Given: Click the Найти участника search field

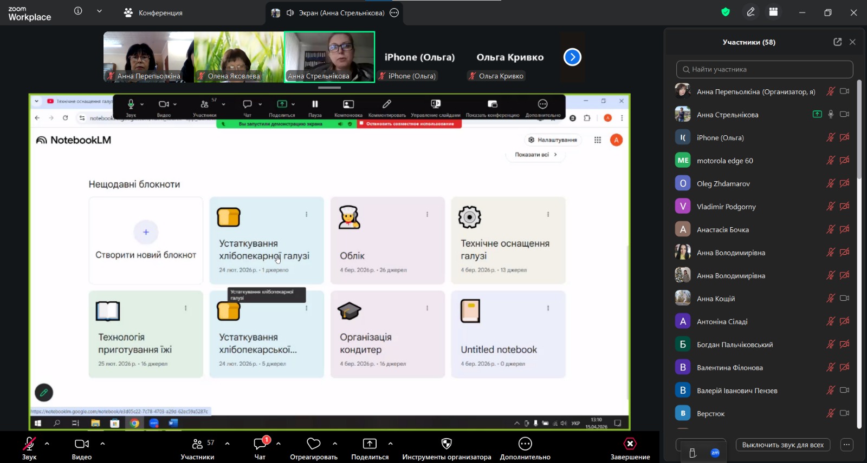Looking at the screenshot, I should (765, 69).
